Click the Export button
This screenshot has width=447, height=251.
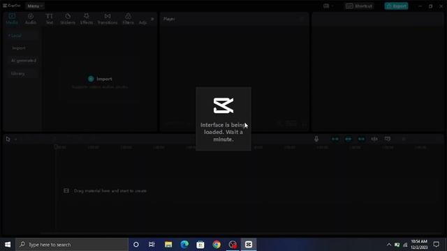[396, 6]
